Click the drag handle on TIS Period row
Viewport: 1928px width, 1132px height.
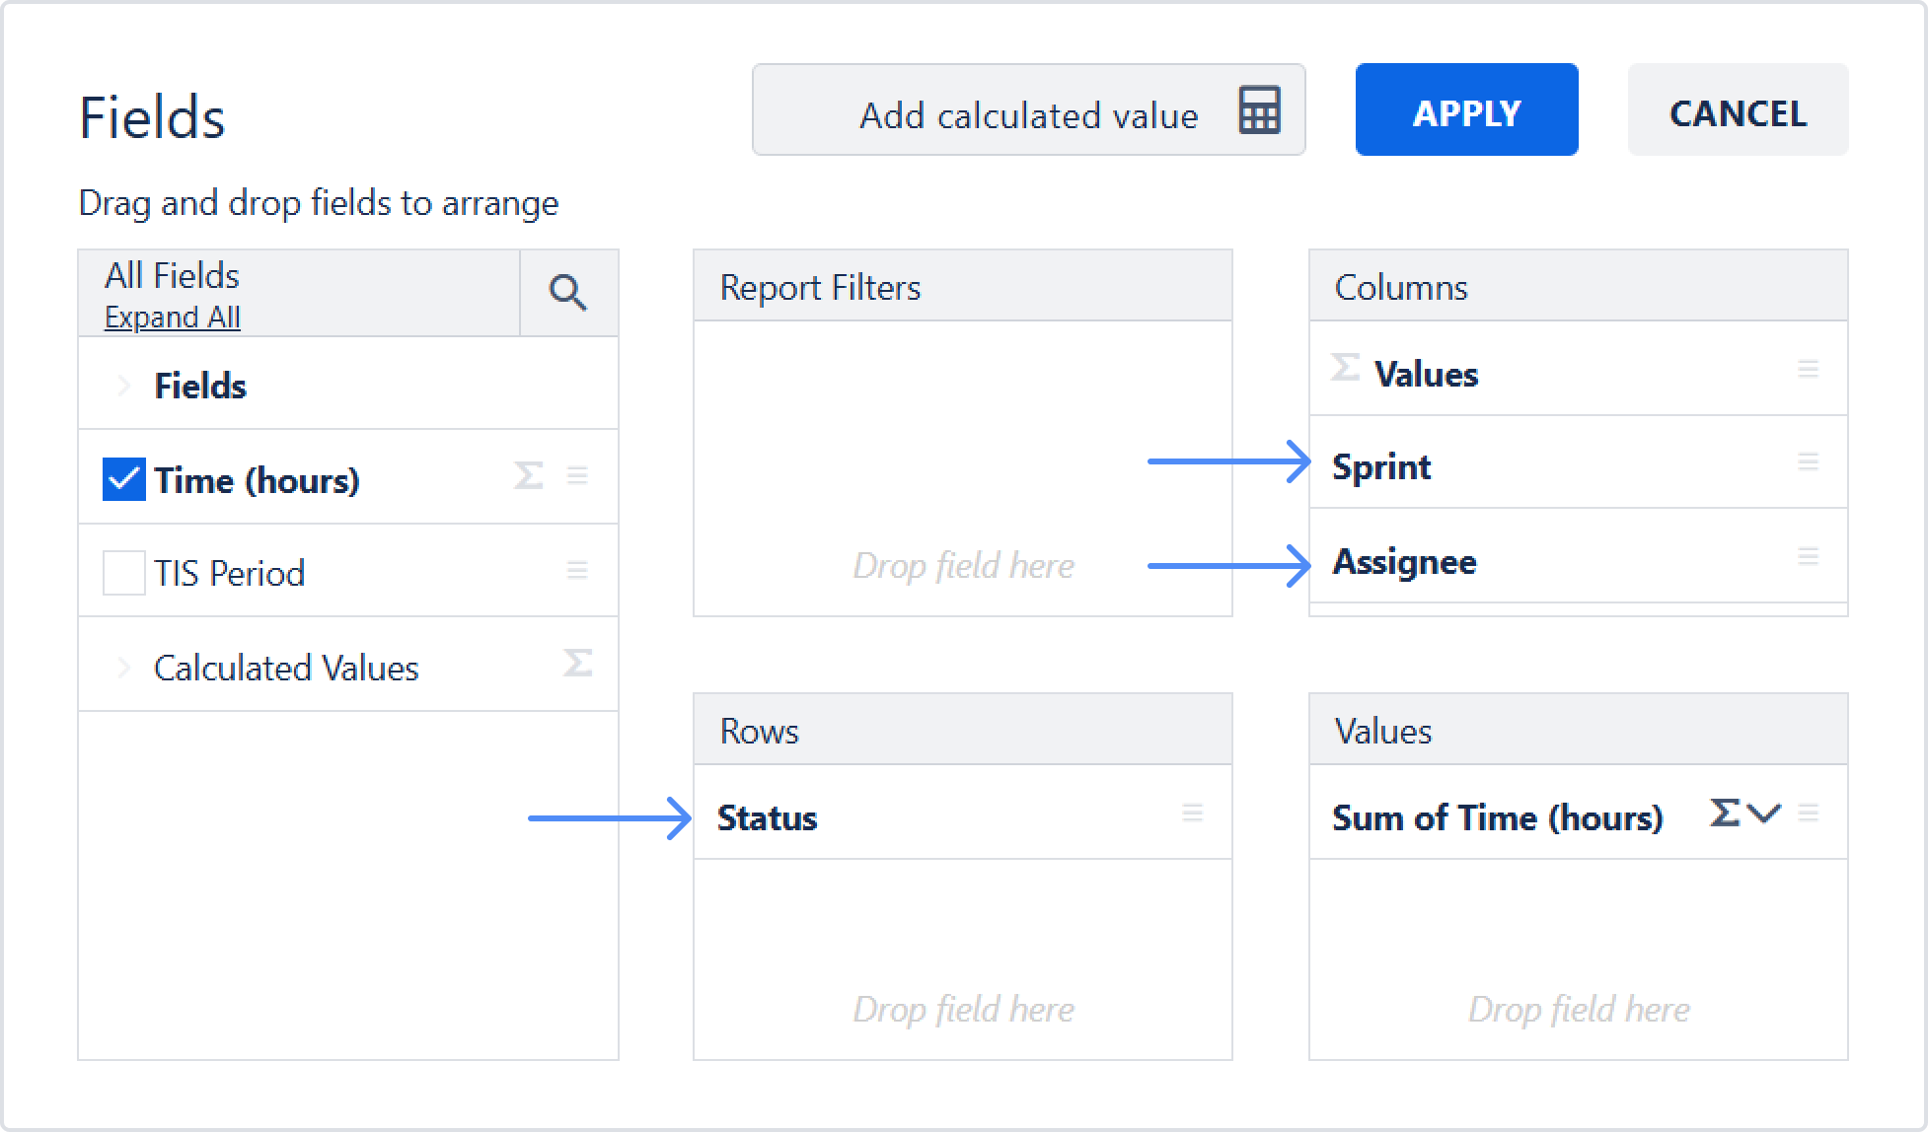577,570
